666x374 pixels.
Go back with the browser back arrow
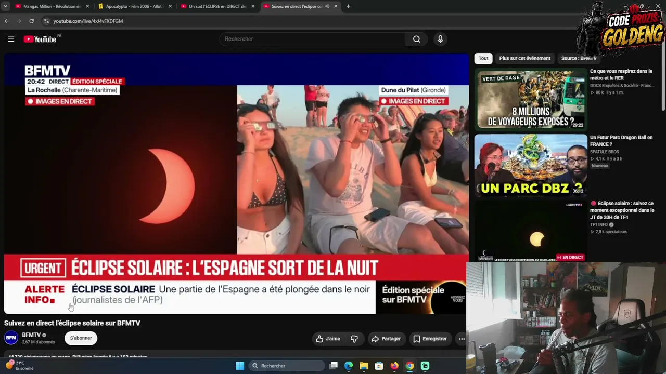(6, 21)
